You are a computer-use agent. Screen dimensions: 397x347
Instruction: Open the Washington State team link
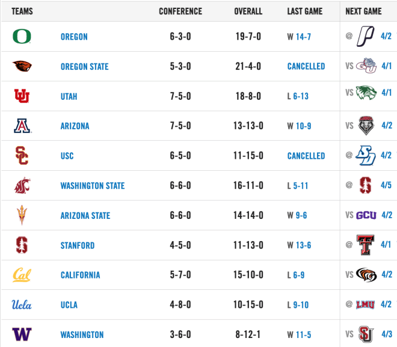point(93,186)
